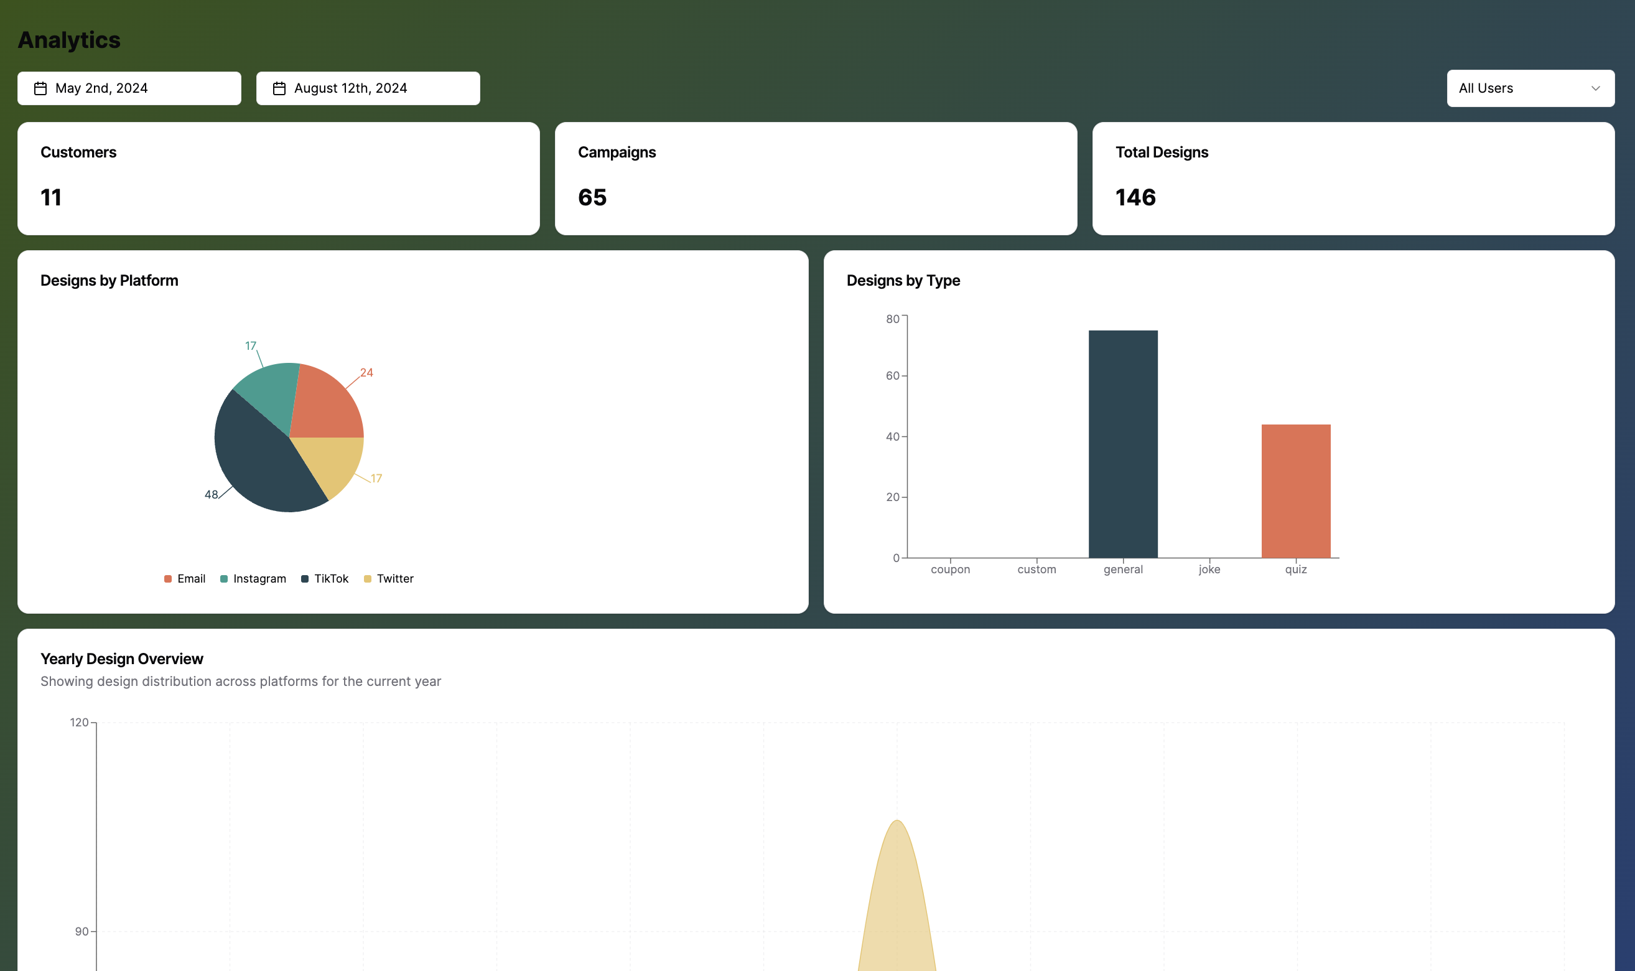Open the May 2nd, 2024 date picker
Image resolution: width=1635 pixels, height=971 pixels.
pos(129,88)
